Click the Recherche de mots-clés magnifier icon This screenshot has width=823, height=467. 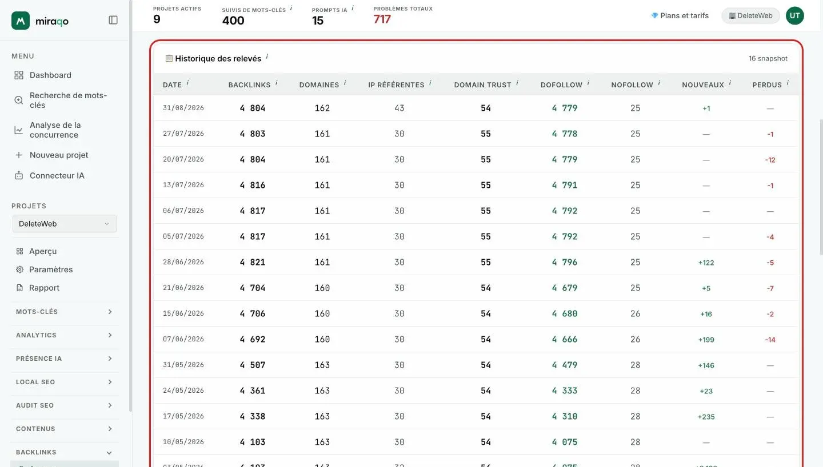pos(19,100)
